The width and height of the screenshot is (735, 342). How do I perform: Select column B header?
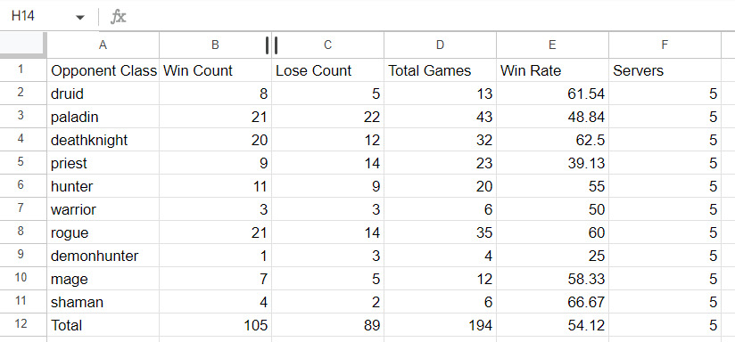click(215, 45)
